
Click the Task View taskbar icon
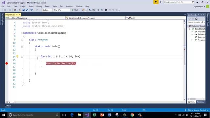64,115
